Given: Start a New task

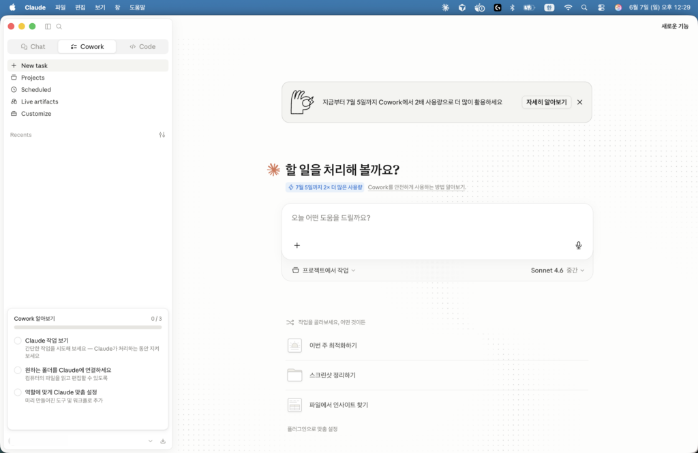Looking at the screenshot, I should [88, 65].
